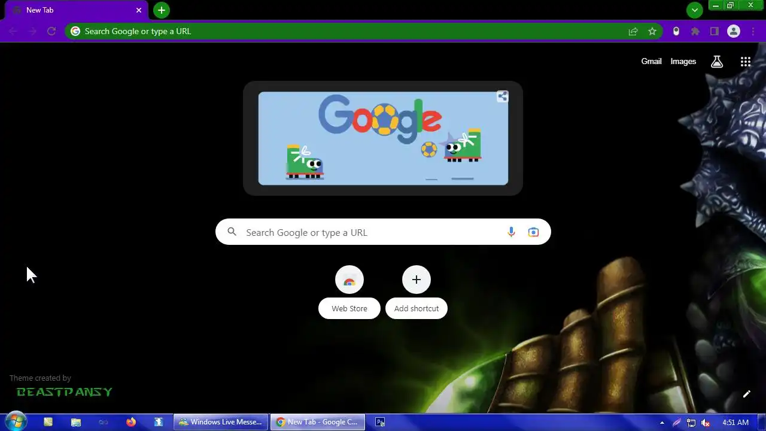Open the Chrome profile avatar
Image resolution: width=766 pixels, height=431 pixels.
click(x=734, y=31)
